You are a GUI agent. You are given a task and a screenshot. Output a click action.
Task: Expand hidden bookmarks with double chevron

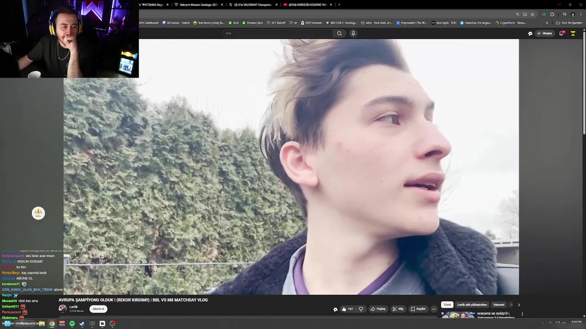coord(547,23)
